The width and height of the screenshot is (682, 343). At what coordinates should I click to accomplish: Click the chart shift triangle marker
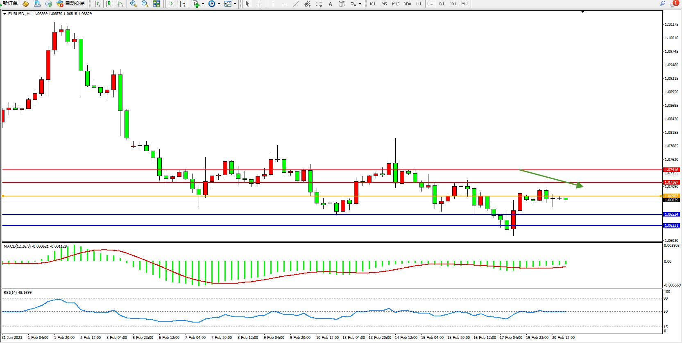tap(582, 12)
